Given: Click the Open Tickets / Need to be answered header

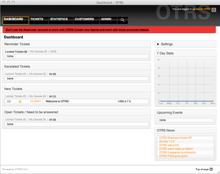Looking at the screenshot, I should [x=76, y=112].
